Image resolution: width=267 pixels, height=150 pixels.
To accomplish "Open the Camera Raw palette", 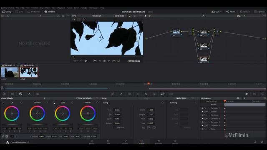I will (x=4, y=94).
